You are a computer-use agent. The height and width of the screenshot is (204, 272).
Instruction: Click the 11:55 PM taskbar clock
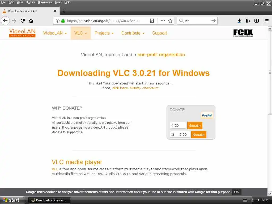click(262, 200)
